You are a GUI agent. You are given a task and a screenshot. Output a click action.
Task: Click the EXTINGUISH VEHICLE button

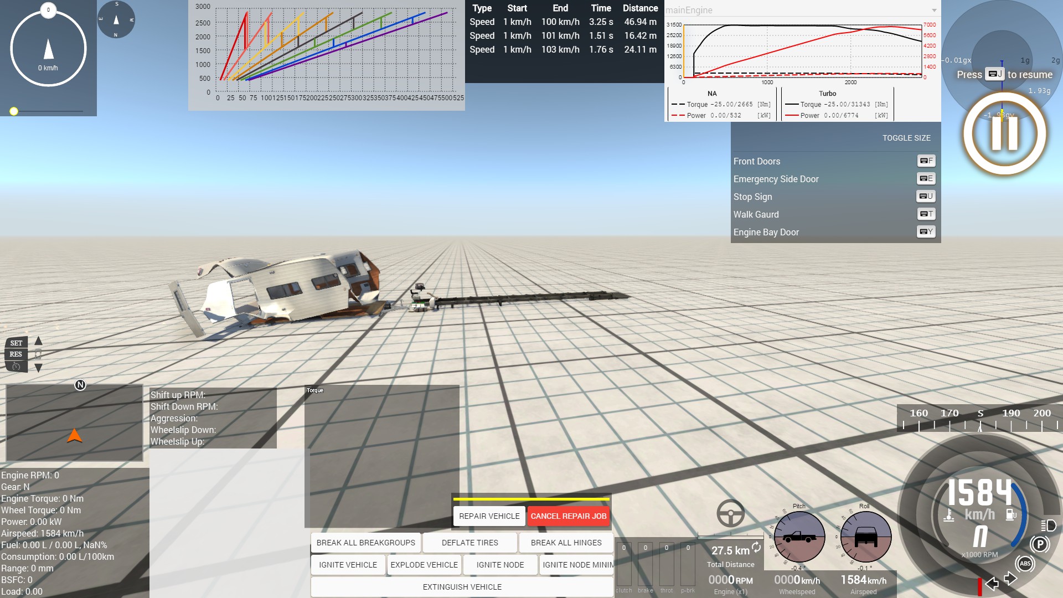pyautogui.click(x=462, y=587)
